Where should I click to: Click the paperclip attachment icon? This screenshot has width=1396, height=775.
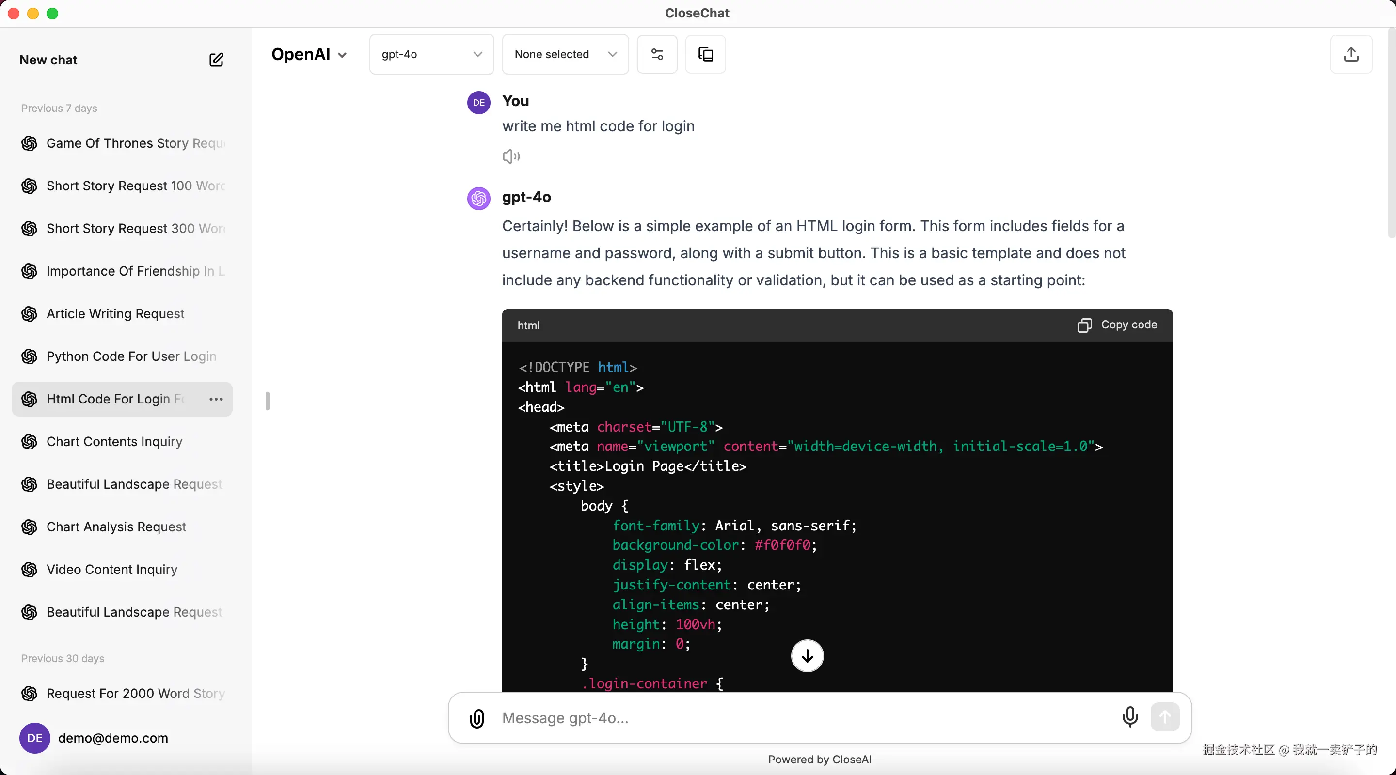(477, 718)
